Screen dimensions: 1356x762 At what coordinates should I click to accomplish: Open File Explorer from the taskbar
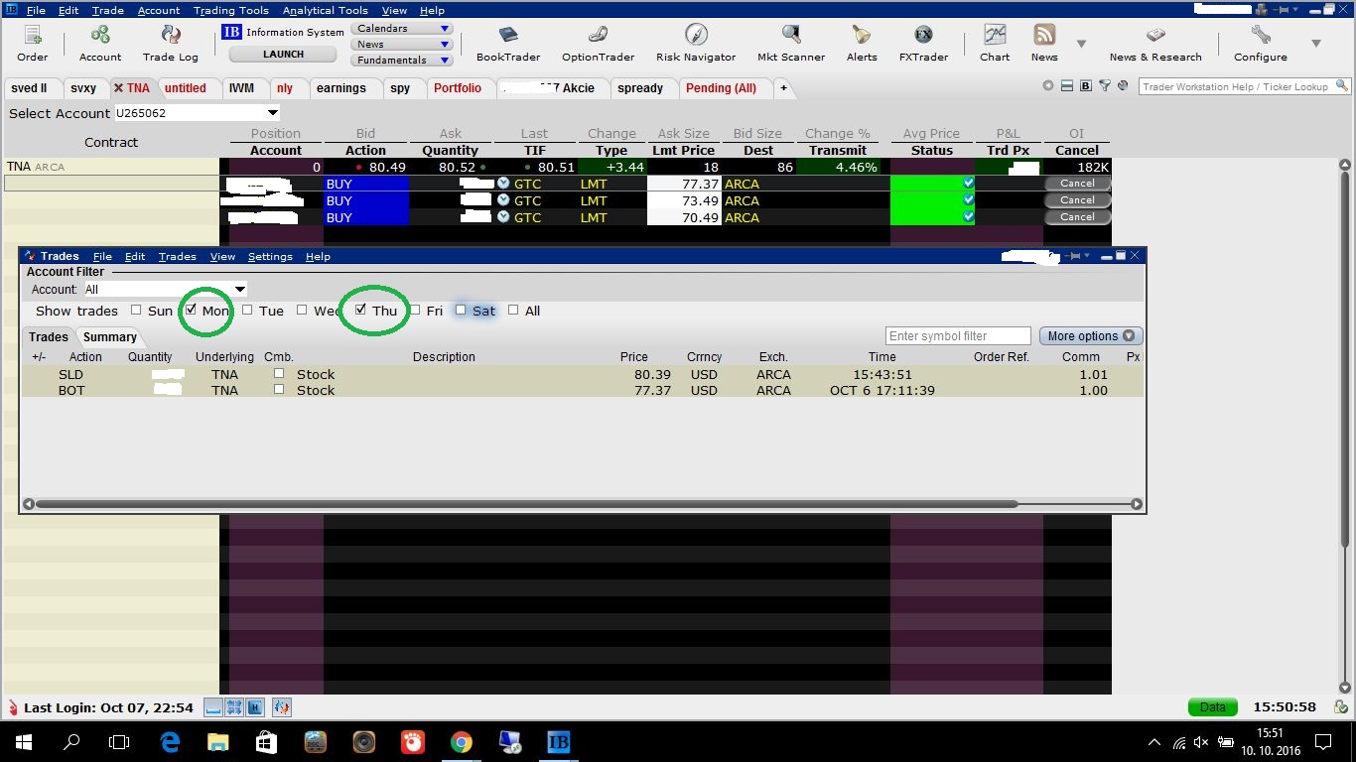tap(217, 741)
